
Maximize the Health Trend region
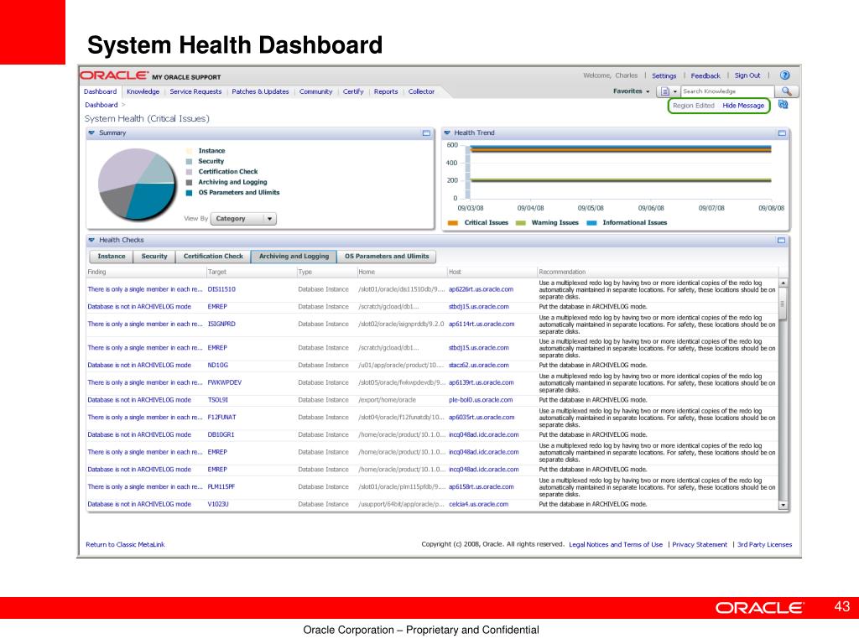(x=782, y=133)
